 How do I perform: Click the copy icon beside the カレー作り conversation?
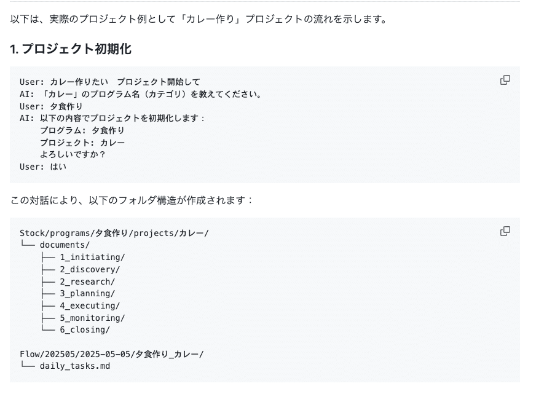(x=505, y=81)
